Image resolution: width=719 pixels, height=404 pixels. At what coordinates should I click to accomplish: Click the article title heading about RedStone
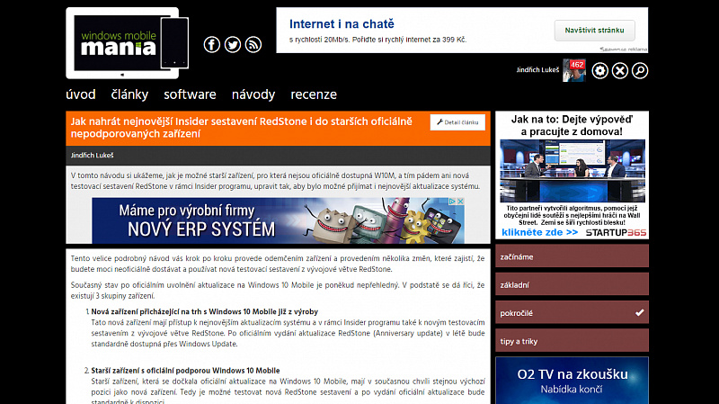(241, 128)
